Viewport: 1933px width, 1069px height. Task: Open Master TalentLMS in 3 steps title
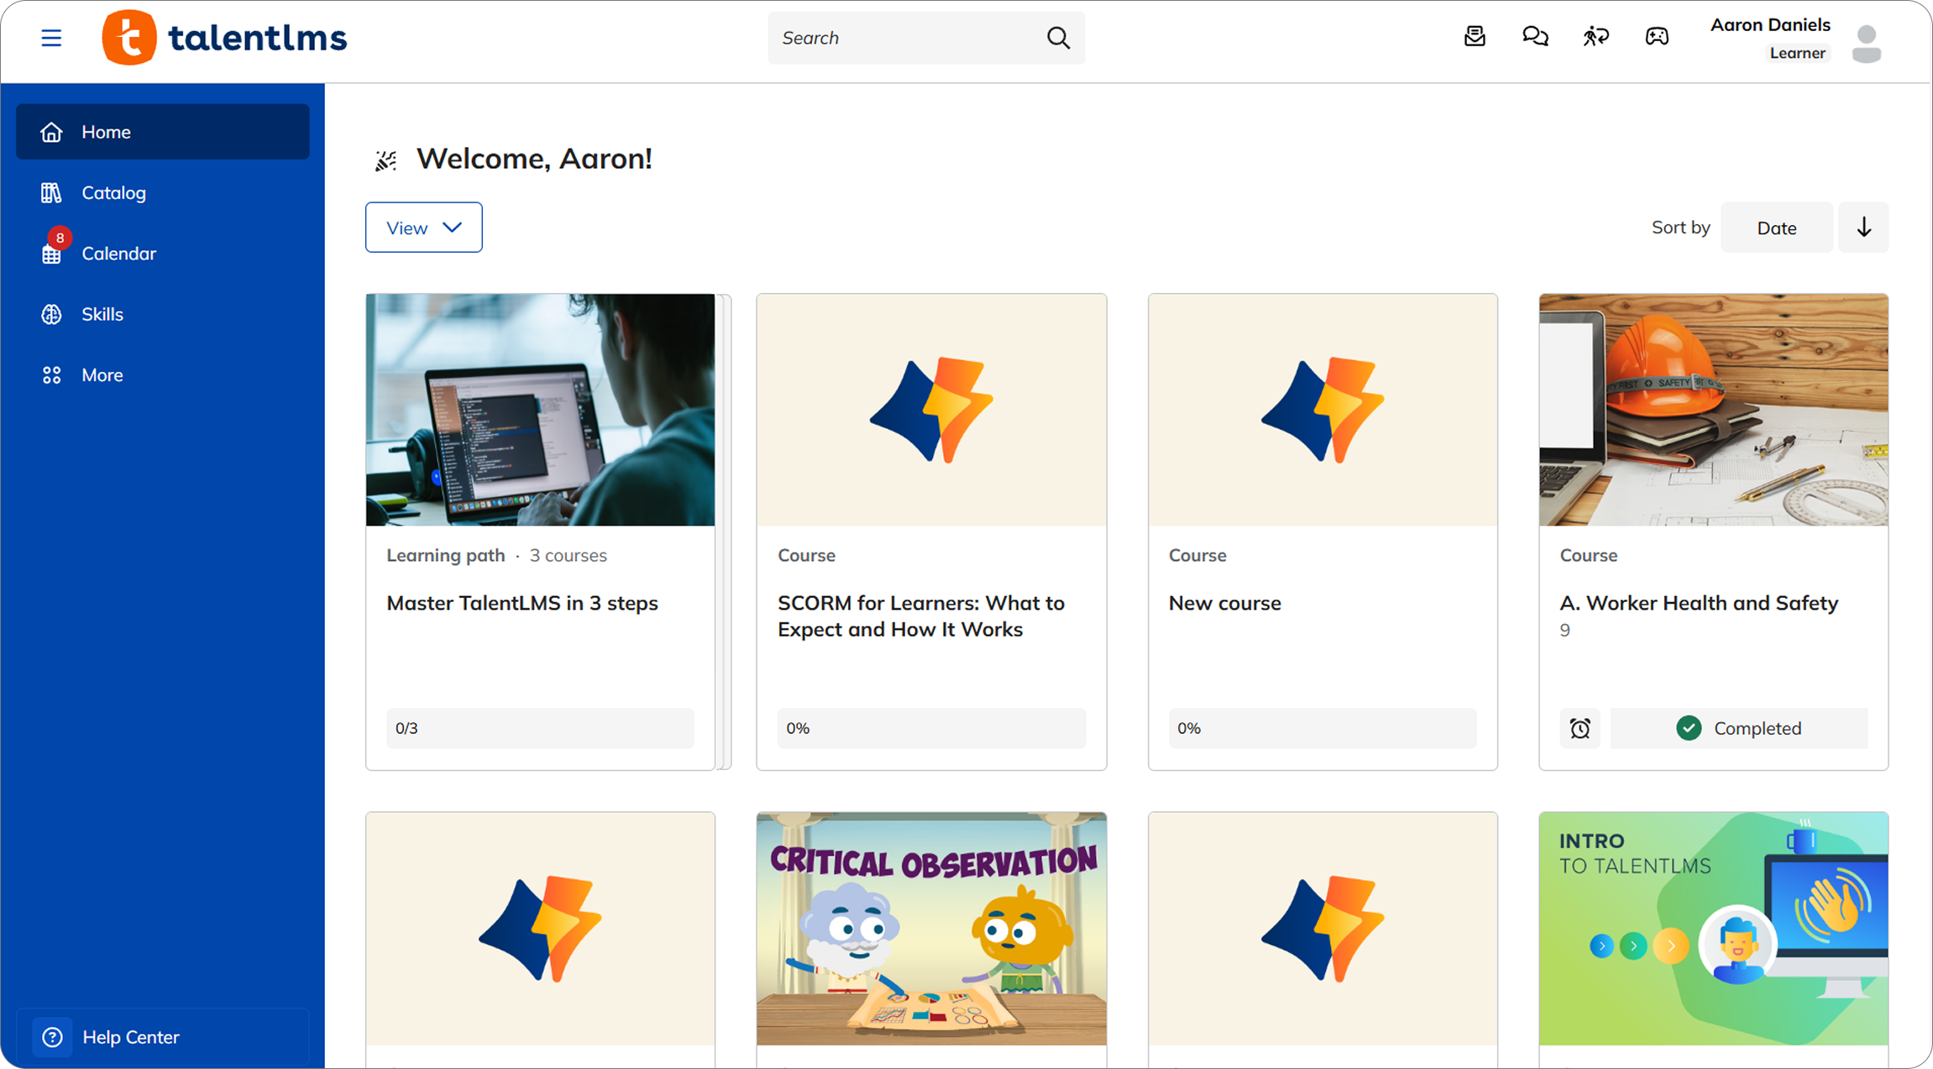pyautogui.click(x=522, y=603)
